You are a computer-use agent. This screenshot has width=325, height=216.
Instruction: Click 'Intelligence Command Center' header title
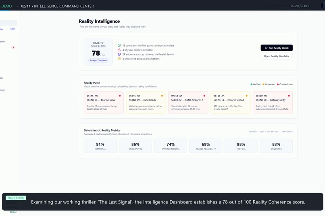[64, 6]
